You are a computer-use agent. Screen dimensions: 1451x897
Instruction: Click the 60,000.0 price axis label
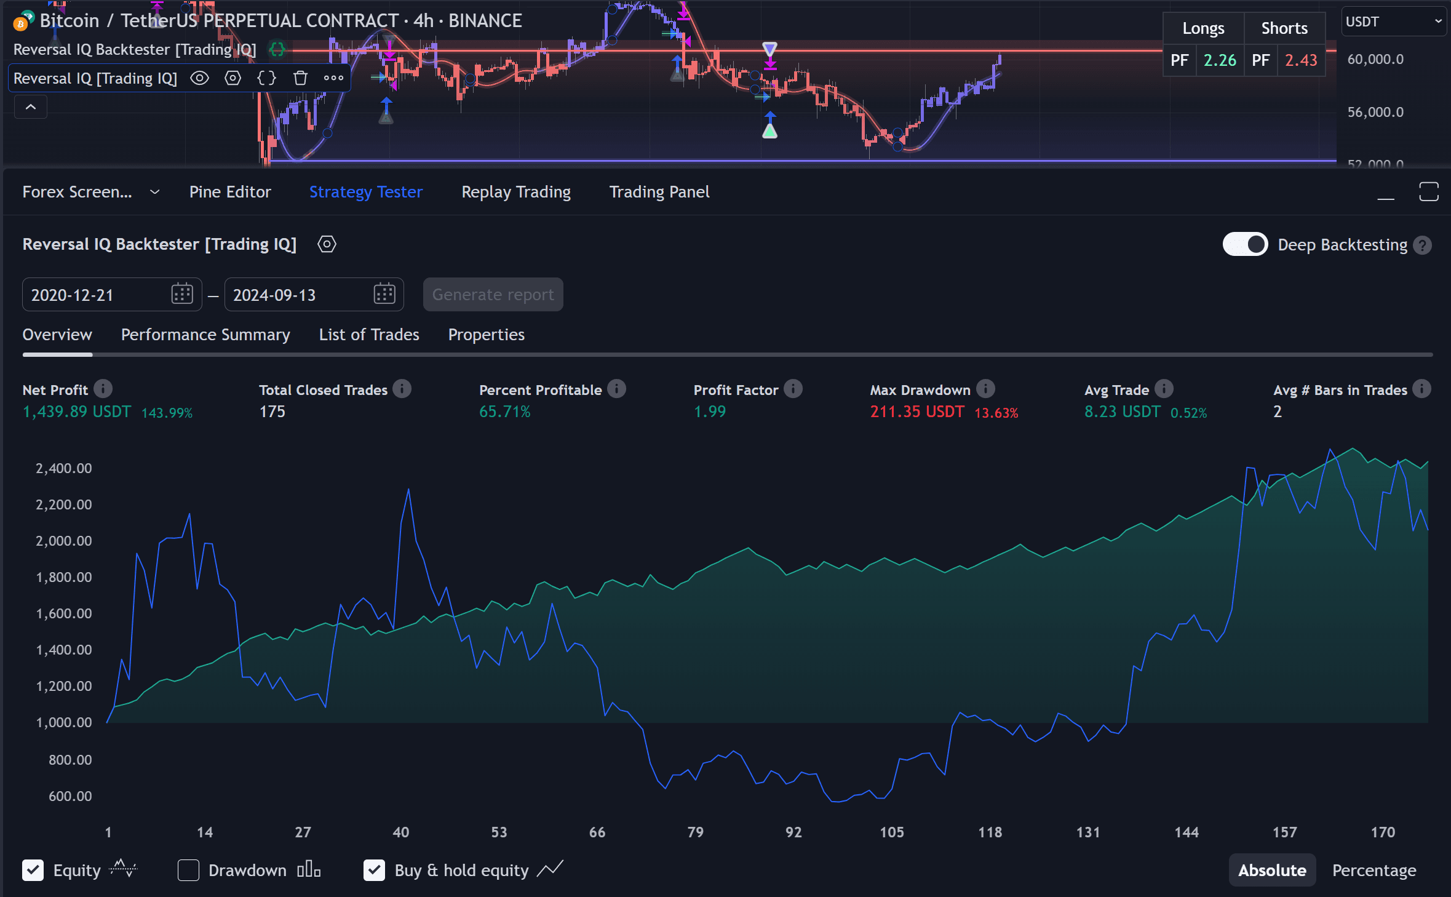click(x=1375, y=60)
